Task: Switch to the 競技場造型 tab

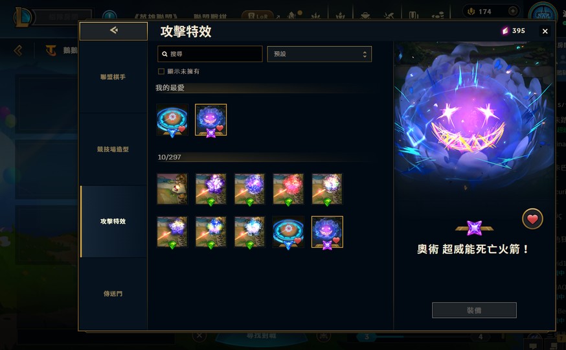Action: click(x=113, y=149)
